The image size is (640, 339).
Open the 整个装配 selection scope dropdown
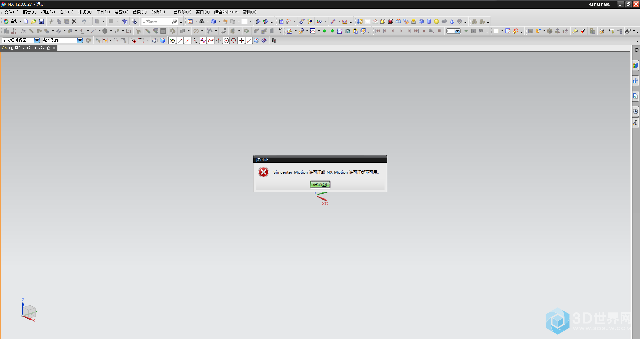point(62,40)
